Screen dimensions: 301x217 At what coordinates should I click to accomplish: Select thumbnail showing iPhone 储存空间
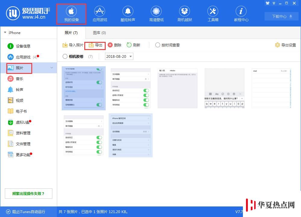(x=131, y=135)
